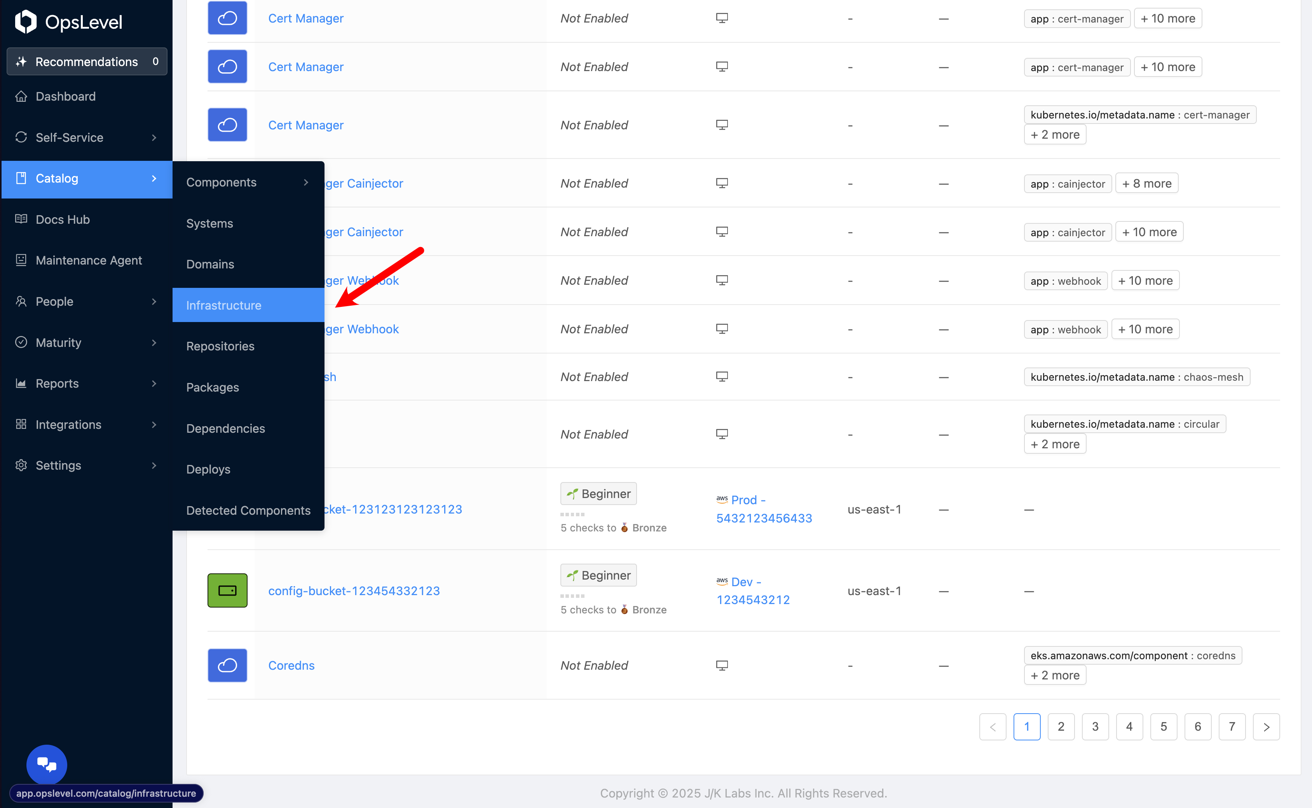Click the Settings gear icon in sidebar
Image resolution: width=1312 pixels, height=808 pixels.
coord(21,465)
